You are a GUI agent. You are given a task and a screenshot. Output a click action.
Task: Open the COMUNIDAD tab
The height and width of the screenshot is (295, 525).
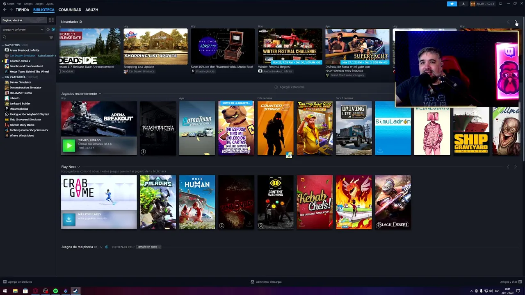click(x=70, y=10)
